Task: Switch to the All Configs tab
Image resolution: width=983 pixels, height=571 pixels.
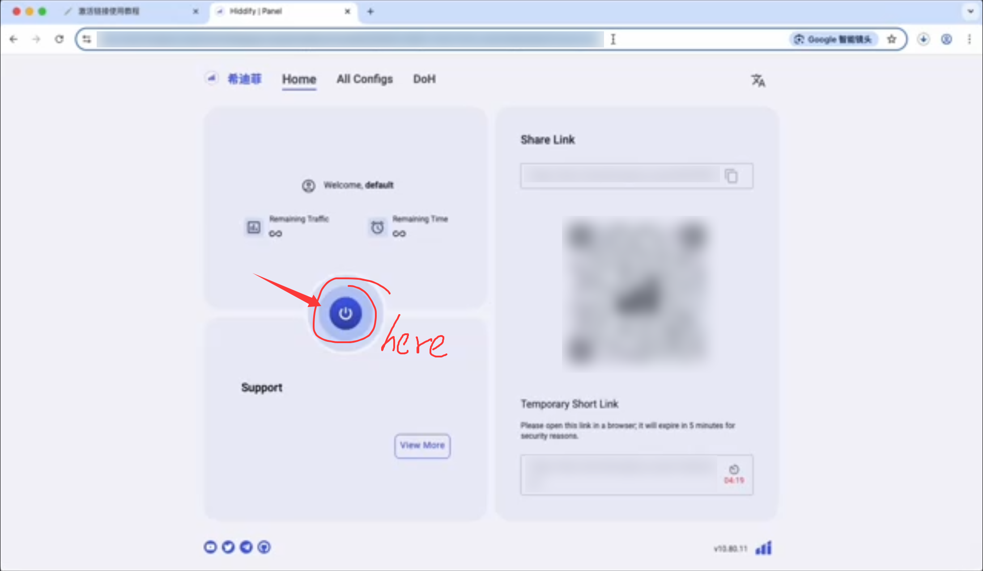Action: point(365,79)
